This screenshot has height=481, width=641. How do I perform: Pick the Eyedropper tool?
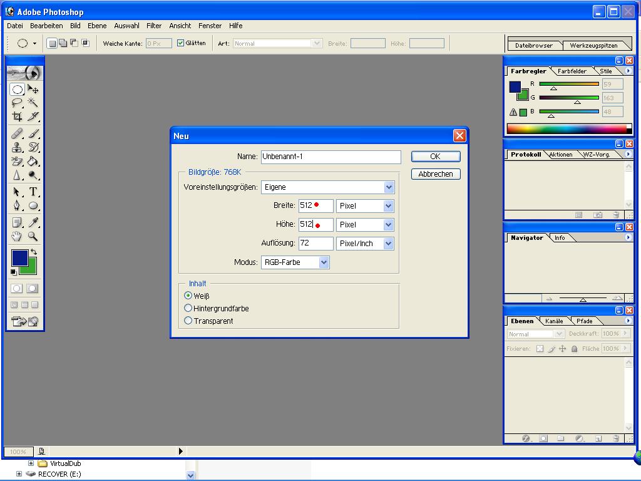[33, 222]
